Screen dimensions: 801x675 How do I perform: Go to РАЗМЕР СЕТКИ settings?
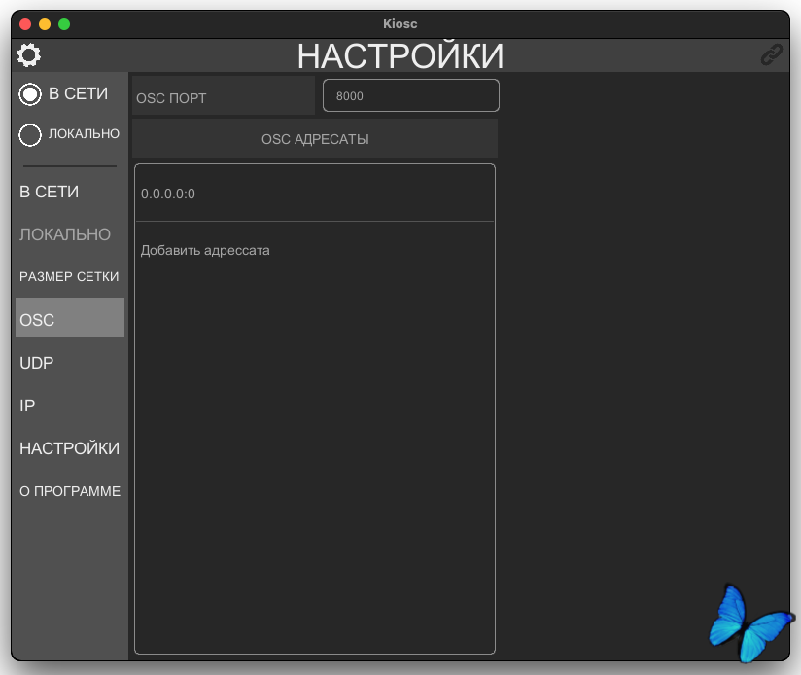69,277
